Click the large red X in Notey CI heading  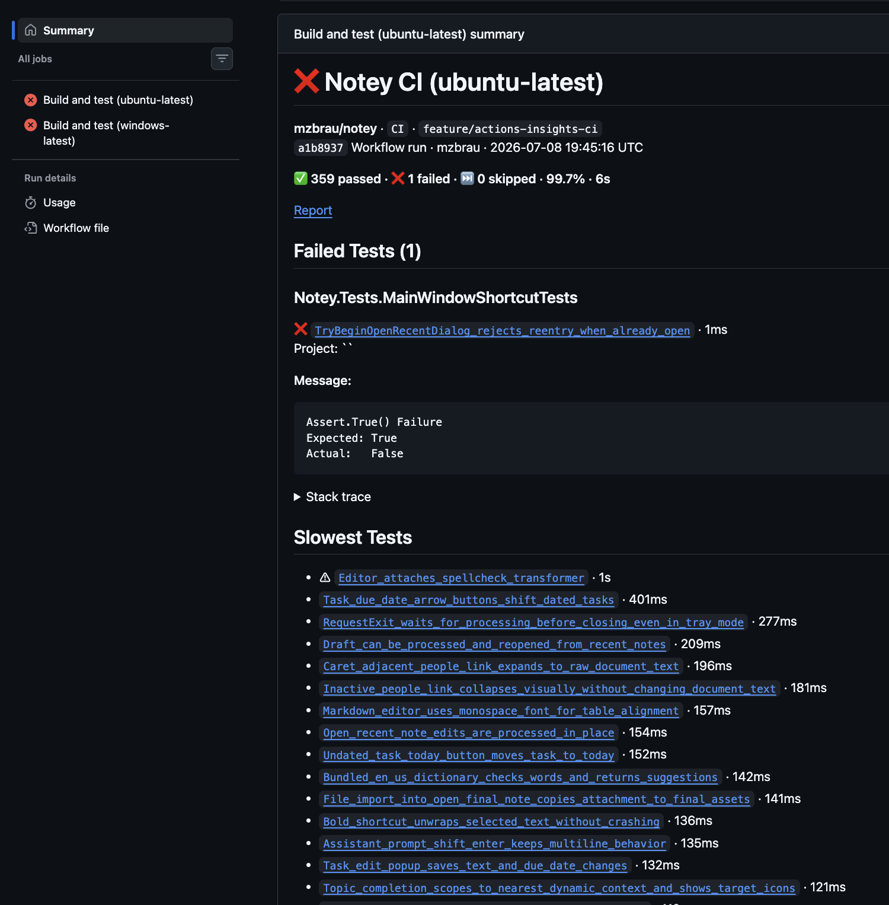tap(306, 81)
